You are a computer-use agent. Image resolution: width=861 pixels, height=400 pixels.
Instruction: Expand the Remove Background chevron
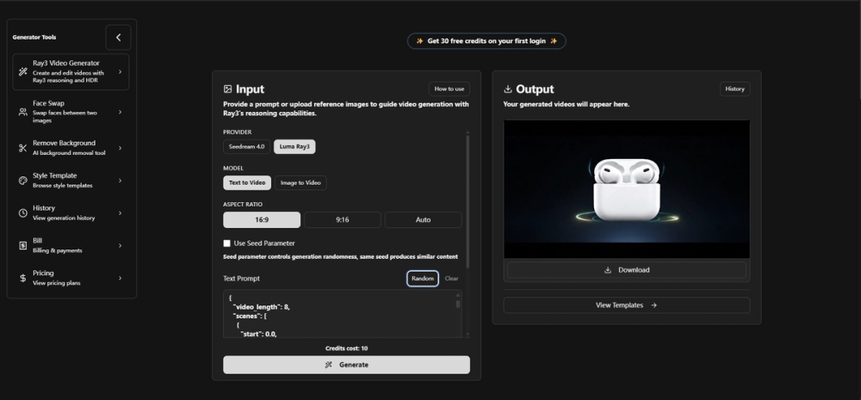tap(121, 148)
